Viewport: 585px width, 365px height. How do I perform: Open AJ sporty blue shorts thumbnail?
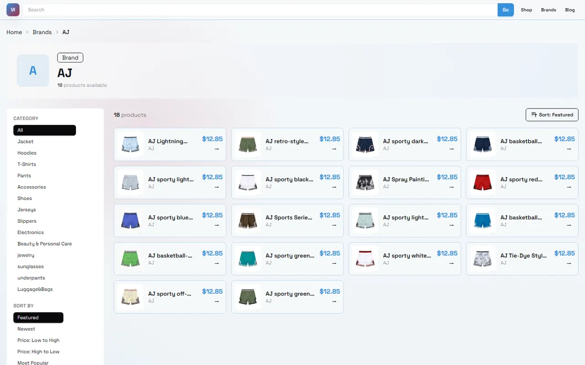pyautogui.click(x=130, y=221)
